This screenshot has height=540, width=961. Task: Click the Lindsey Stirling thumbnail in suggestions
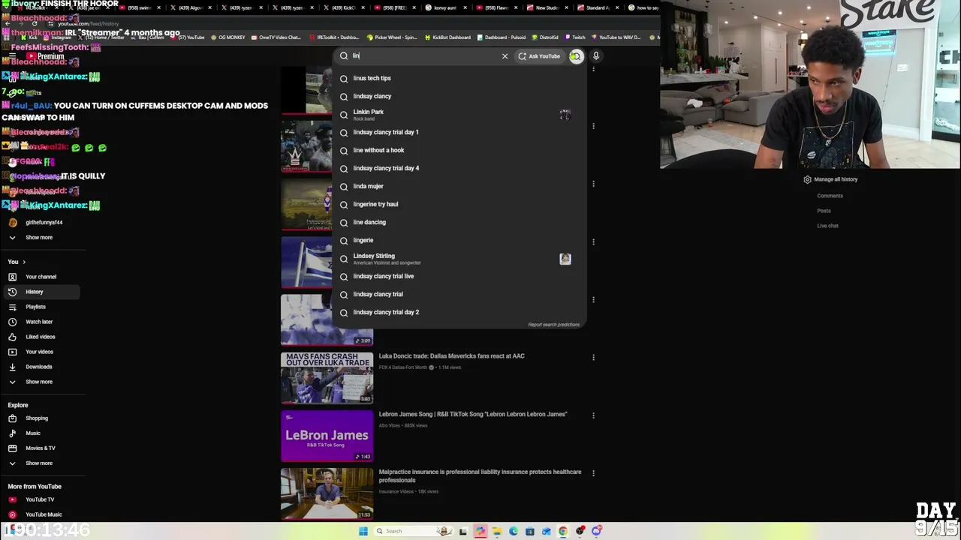coord(565,259)
